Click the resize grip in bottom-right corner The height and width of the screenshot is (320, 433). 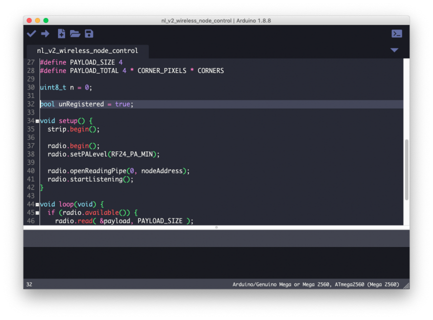point(406,284)
